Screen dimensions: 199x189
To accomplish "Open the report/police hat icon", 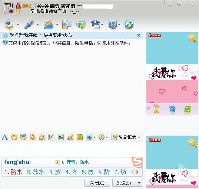I will click(96, 25).
